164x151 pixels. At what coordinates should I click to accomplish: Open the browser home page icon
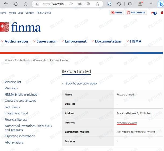(x=26, y=4)
